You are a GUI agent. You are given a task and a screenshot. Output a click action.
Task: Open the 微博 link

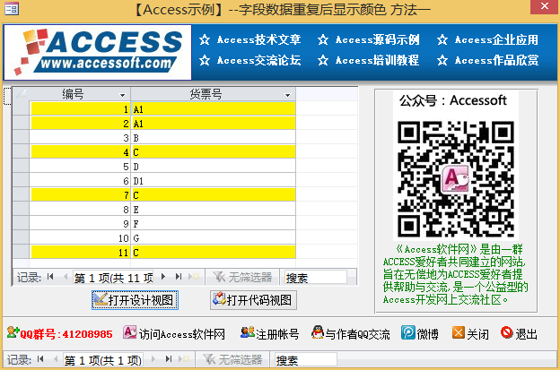pyautogui.click(x=427, y=334)
